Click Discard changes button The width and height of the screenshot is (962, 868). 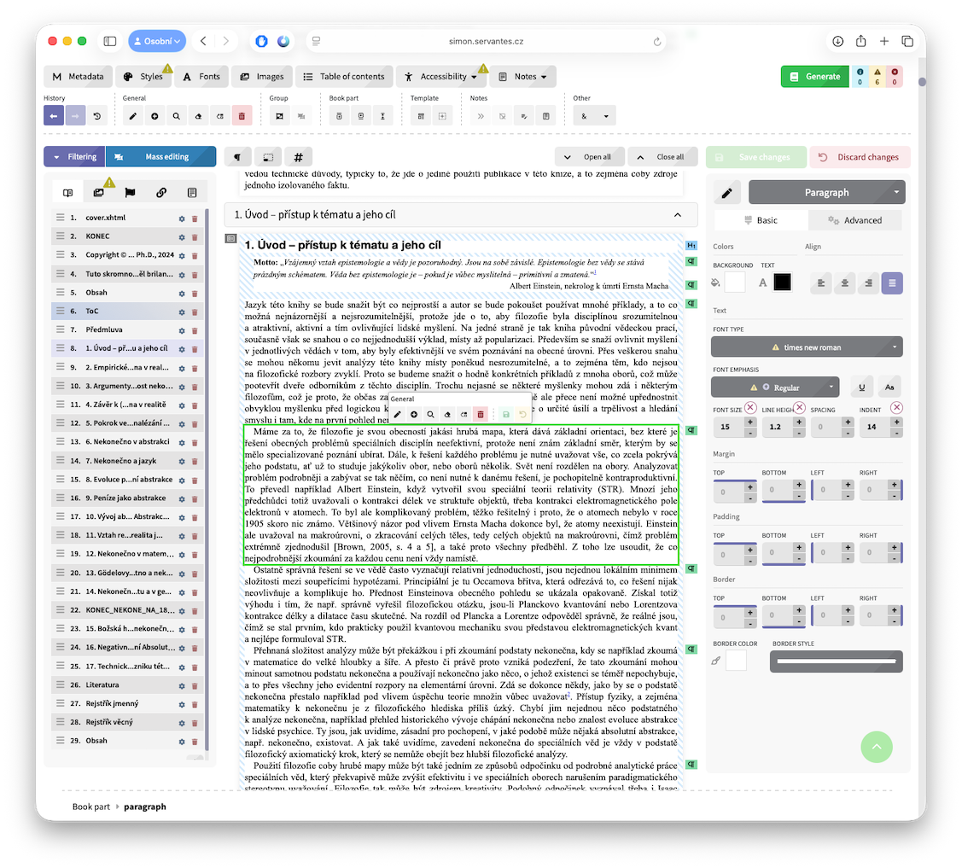(x=860, y=157)
